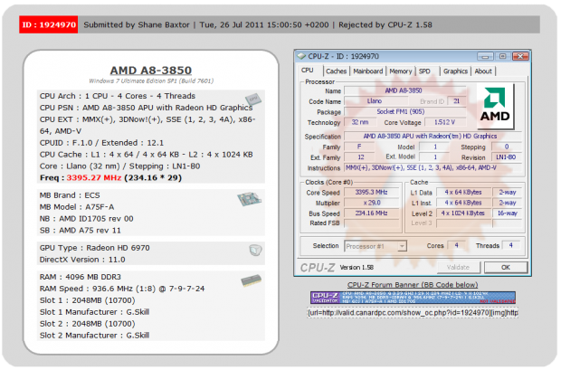Click the RAM Speed : 936.6 MHz line
The height and width of the screenshot is (370, 561).
click(122, 289)
